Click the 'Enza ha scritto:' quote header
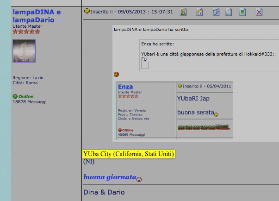Screen dimensions: 279x201 click(x=158, y=44)
